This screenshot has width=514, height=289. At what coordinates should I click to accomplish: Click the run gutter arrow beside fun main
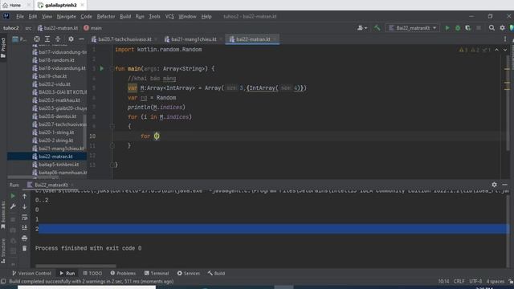[102, 68]
